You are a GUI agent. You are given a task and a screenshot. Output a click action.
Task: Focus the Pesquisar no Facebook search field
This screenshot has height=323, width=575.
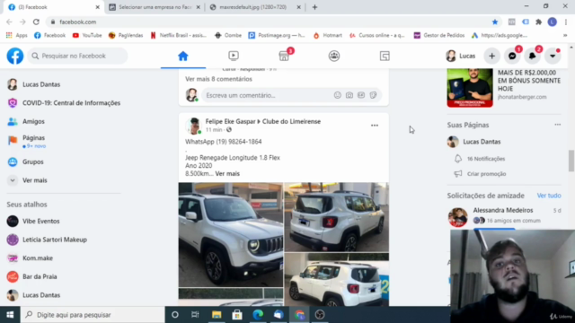[77, 56]
